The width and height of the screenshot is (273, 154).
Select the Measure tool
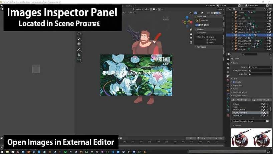click(79, 55)
